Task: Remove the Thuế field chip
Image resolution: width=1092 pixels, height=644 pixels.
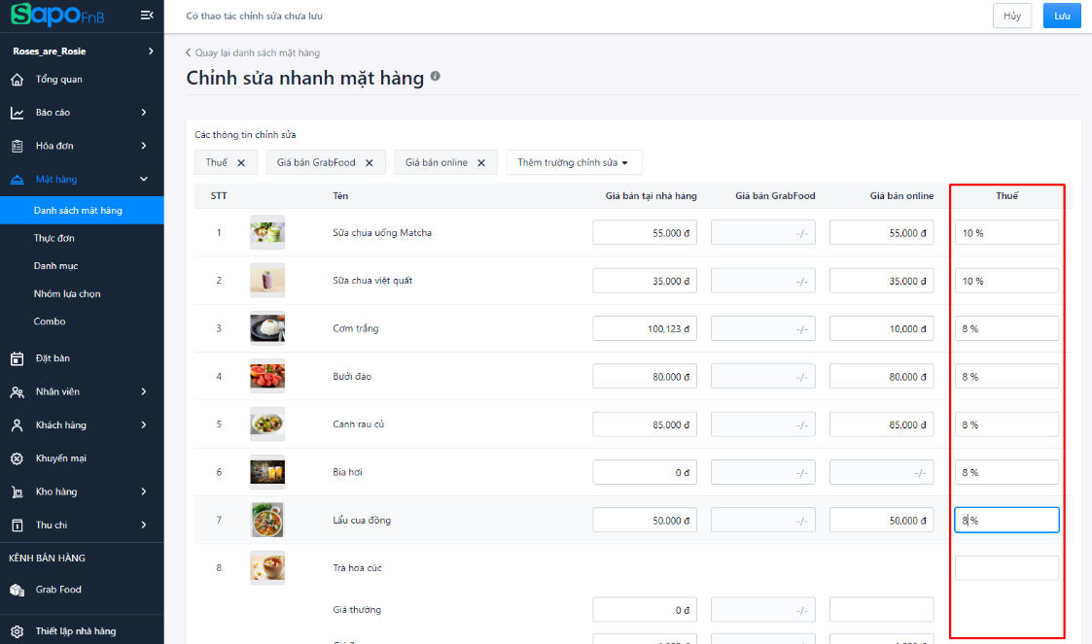Action: coord(242,163)
